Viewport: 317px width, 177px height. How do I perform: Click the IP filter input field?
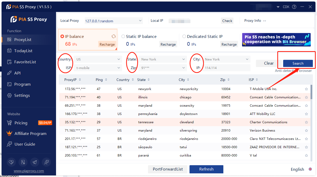pos(226,68)
